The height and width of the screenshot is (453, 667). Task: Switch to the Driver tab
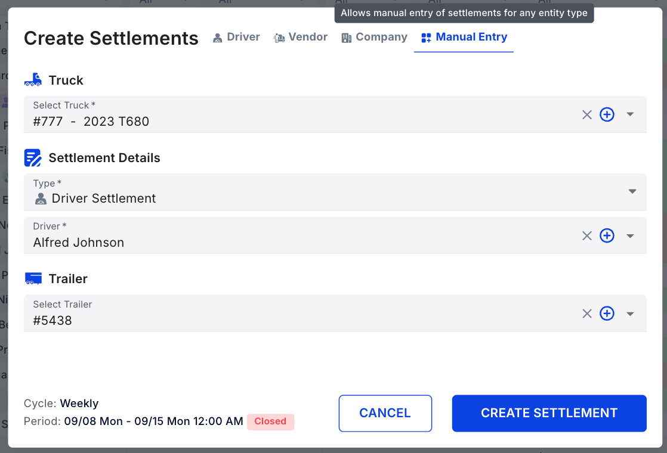click(x=236, y=38)
